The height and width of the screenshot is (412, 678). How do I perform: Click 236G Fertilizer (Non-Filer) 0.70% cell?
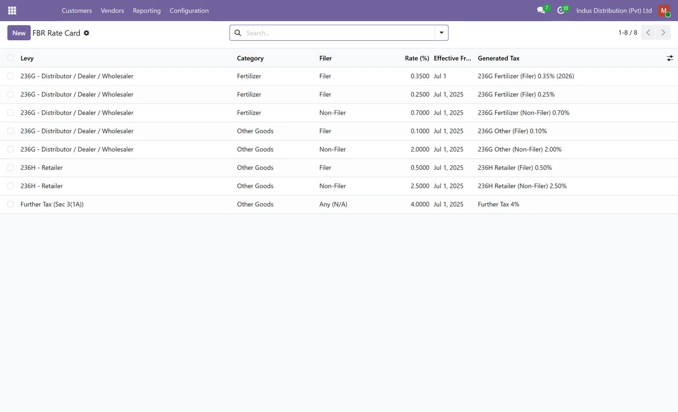point(524,113)
